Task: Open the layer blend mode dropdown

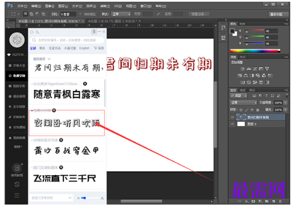Action: point(243,103)
